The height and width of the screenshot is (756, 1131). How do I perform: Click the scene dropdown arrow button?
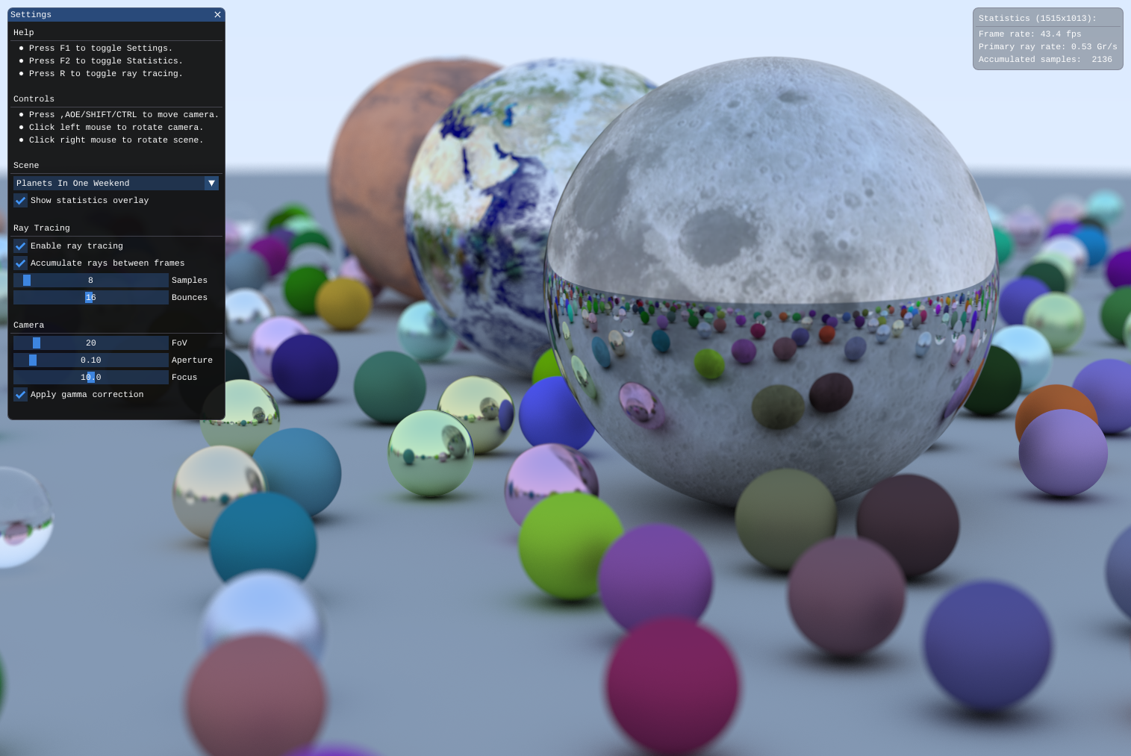pyautogui.click(x=211, y=183)
